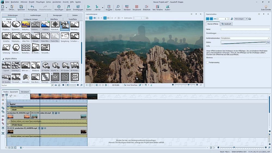Collapse the Kapitel track
This screenshot has width=272, height=153.
[8, 104]
